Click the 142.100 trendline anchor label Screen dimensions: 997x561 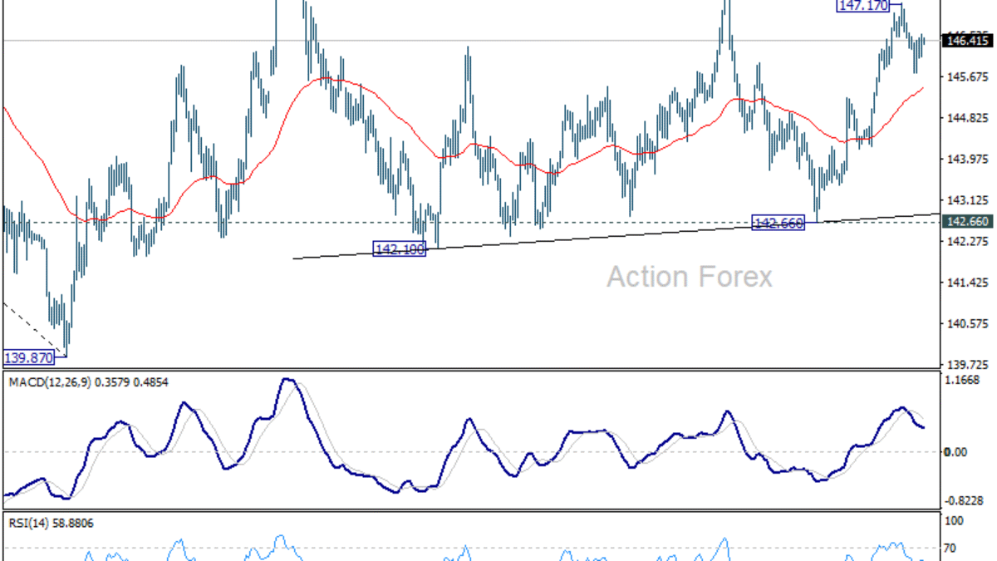[400, 248]
